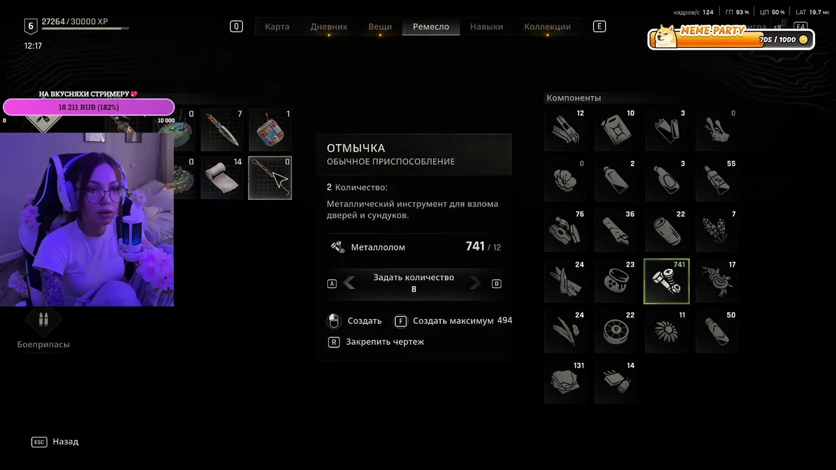The height and width of the screenshot is (470, 836).
Task: Click the jerrycan component icon
Action: (616, 129)
